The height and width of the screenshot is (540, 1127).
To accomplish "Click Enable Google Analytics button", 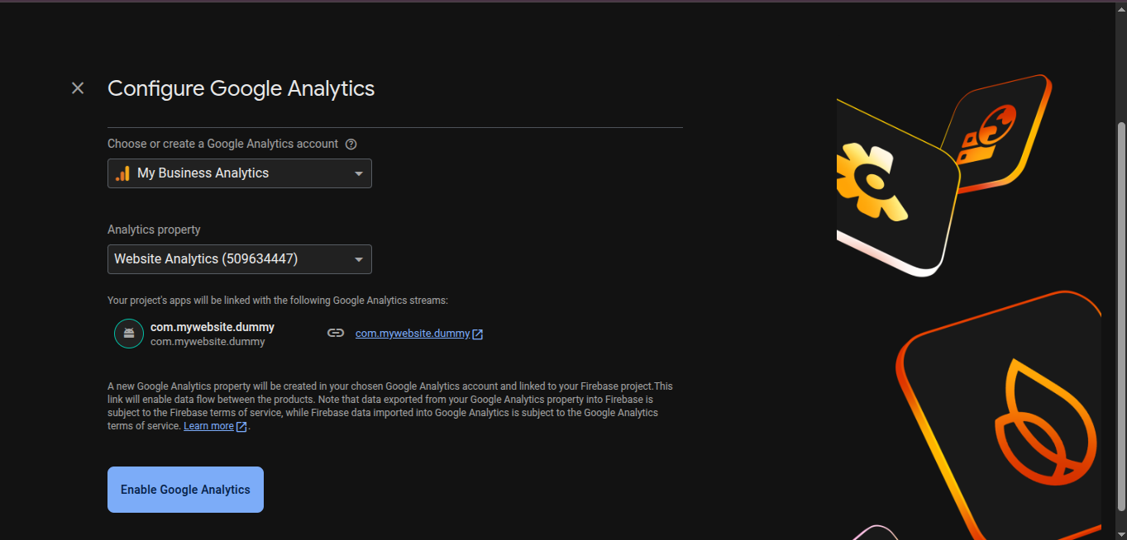I will tap(185, 490).
